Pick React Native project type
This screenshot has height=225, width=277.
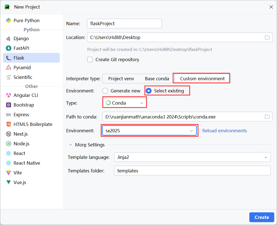click(32, 163)
